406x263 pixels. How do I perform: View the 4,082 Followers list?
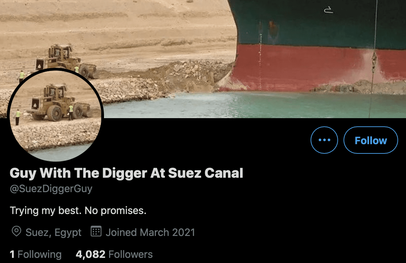[x=114, y=254]
